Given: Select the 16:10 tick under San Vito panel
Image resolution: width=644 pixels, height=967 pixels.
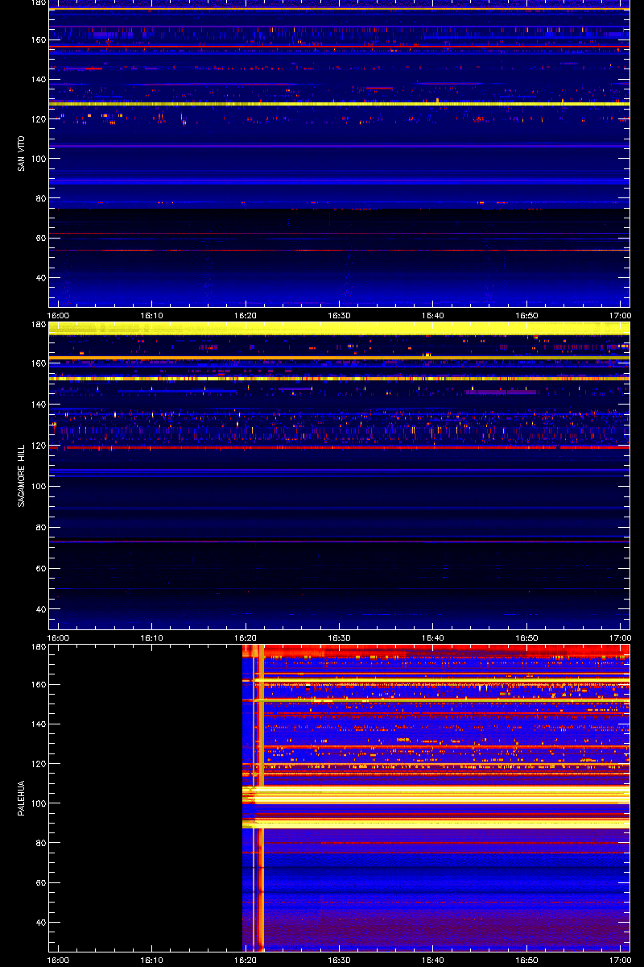Looking at the screenshot, I should (x=152, y=315).
